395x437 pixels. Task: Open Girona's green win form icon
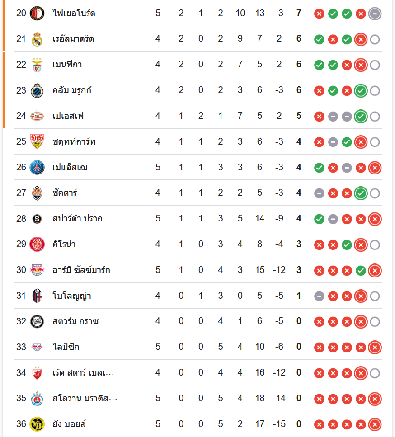click(347, 245)
